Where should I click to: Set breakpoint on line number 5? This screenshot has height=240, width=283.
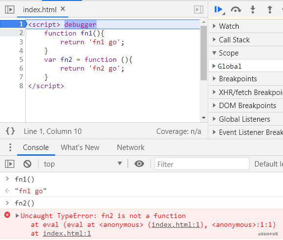(x=21, y=59)
